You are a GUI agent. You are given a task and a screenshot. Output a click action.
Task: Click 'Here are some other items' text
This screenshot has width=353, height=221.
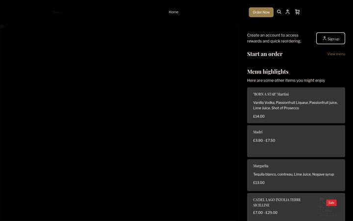click(286, 80)
